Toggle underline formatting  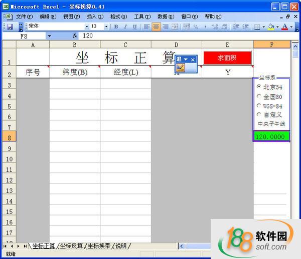(134, 26)
